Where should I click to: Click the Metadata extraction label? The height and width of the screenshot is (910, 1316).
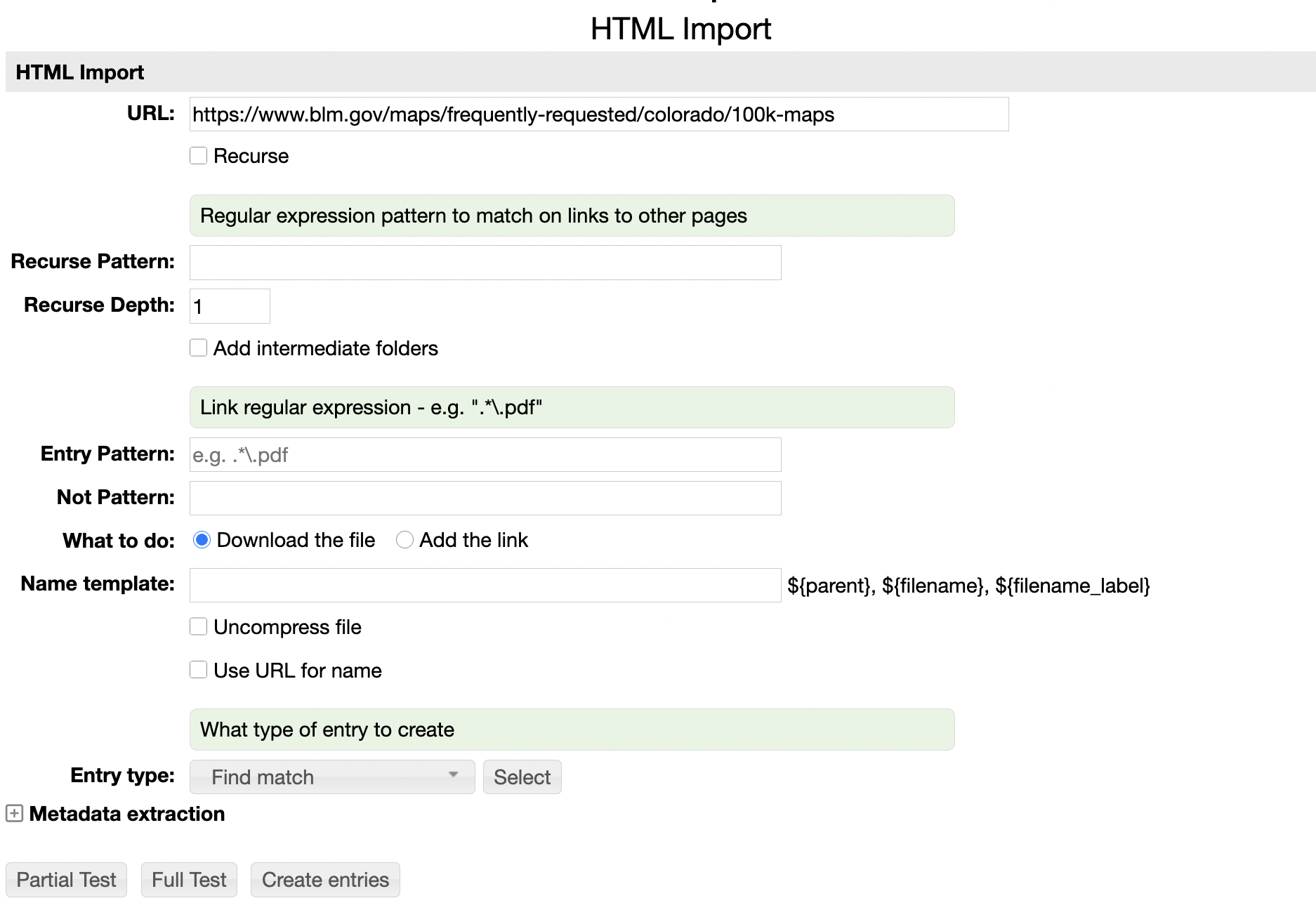127,814
